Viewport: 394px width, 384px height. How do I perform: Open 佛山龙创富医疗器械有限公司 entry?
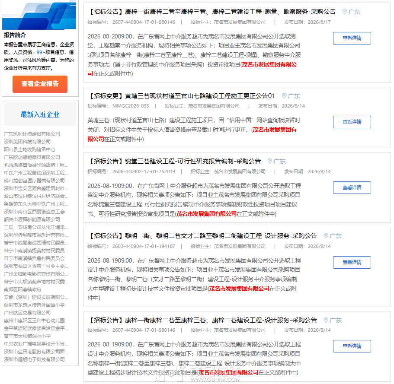(x=36, y=181)
